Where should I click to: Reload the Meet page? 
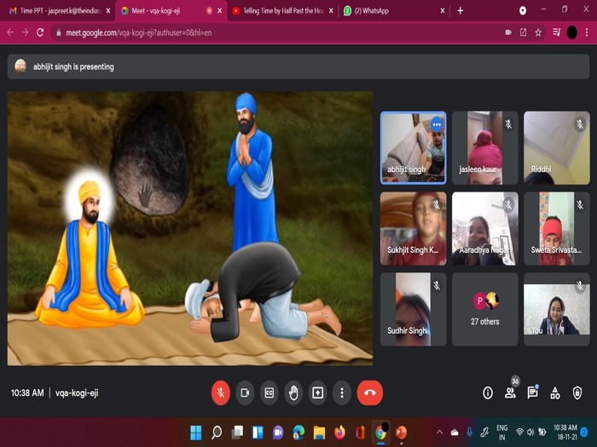pos(40,32)
